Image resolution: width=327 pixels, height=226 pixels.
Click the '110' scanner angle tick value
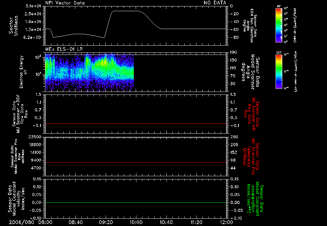(233, 68)
